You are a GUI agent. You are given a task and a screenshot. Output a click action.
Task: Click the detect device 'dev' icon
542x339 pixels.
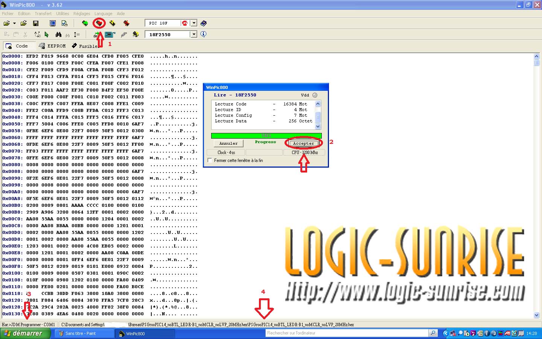point(97,35)
